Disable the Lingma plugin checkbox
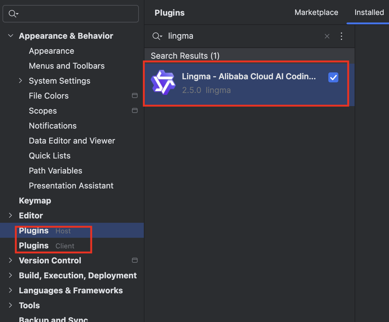 [x=333, y=77]
